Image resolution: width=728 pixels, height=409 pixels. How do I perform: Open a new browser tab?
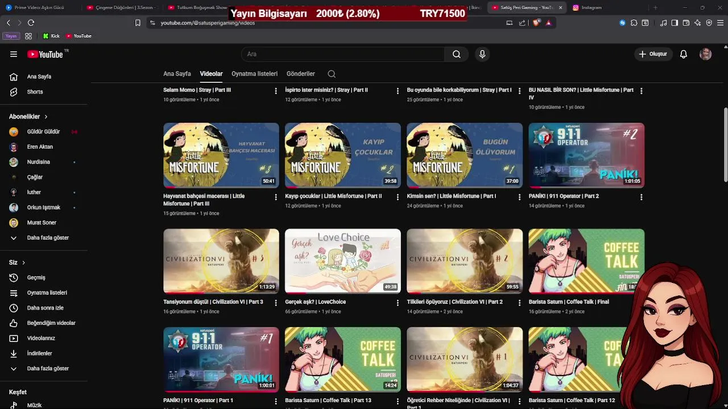coord(655,7)
